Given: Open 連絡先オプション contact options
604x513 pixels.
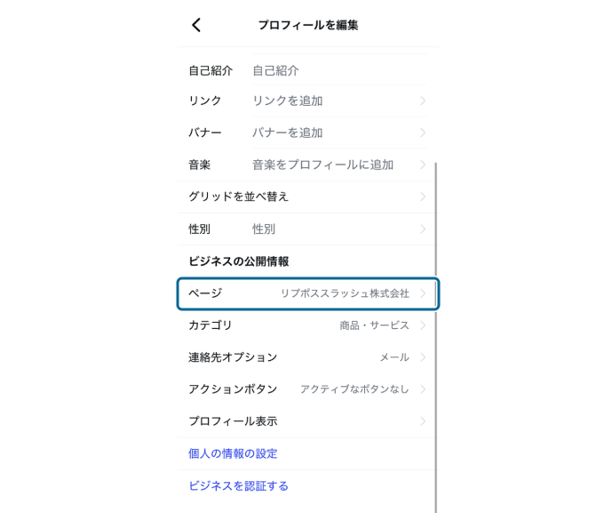Looking at the screenshot, I should coord(233,357).
